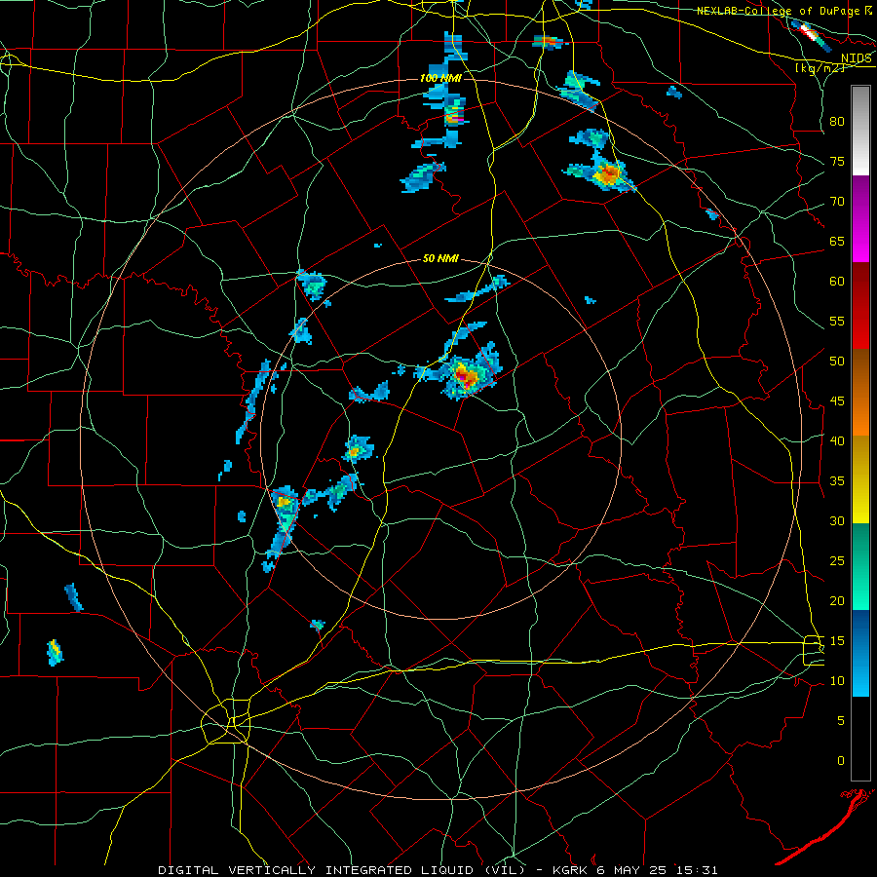Click scale value 20
877x877 pixels.
[x=837, y=600]
